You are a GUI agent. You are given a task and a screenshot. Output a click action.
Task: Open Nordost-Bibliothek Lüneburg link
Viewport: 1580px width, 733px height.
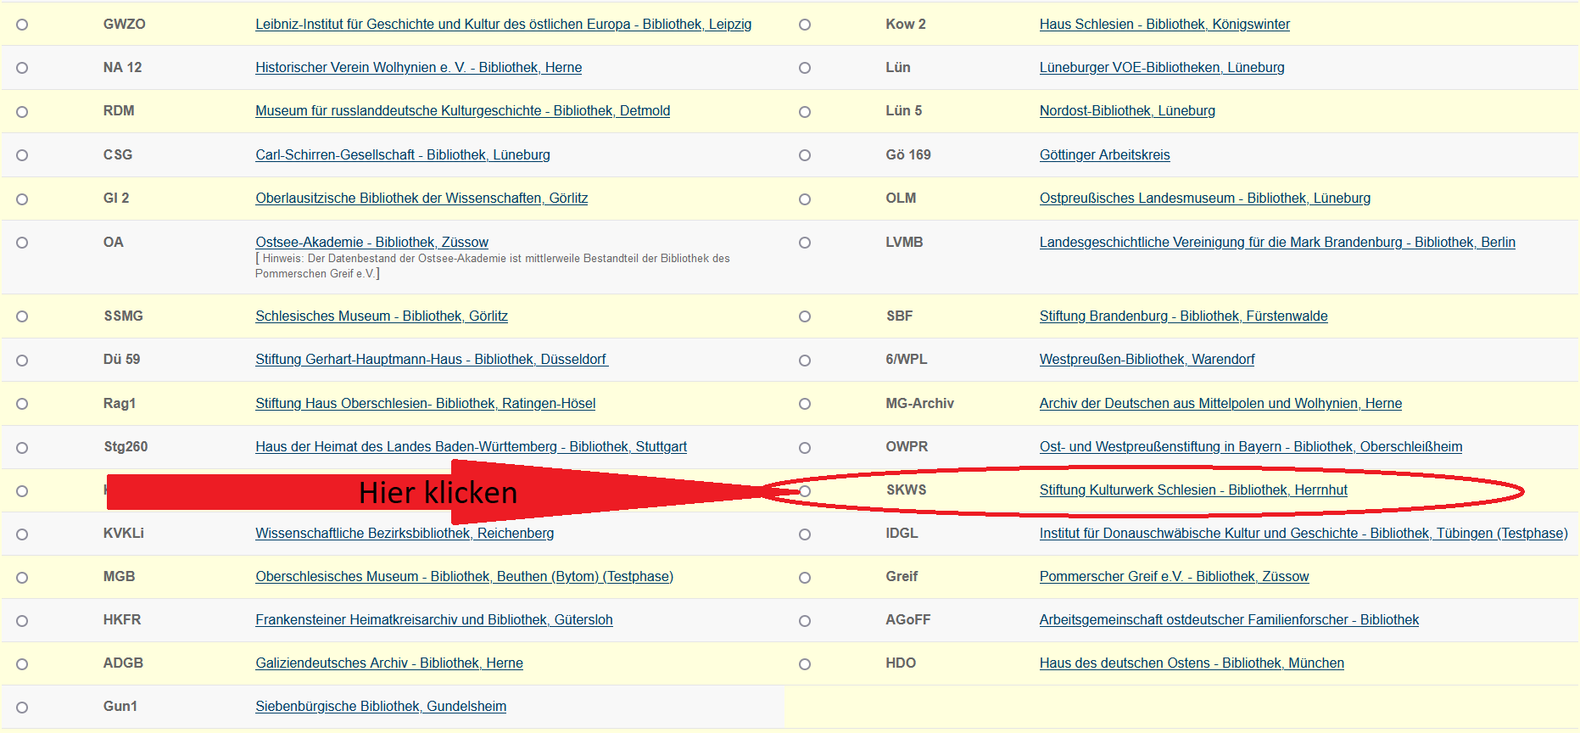(1128, 111)
